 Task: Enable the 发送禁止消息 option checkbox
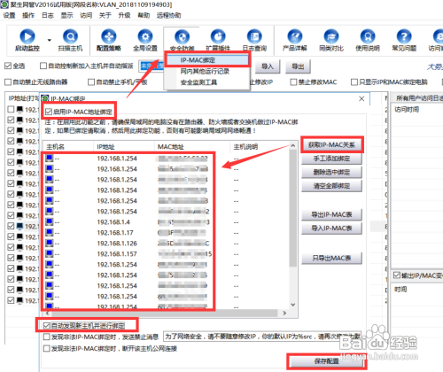pos(46,337)
